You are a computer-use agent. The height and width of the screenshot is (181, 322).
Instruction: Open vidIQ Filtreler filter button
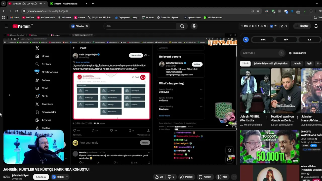point(80,26)
